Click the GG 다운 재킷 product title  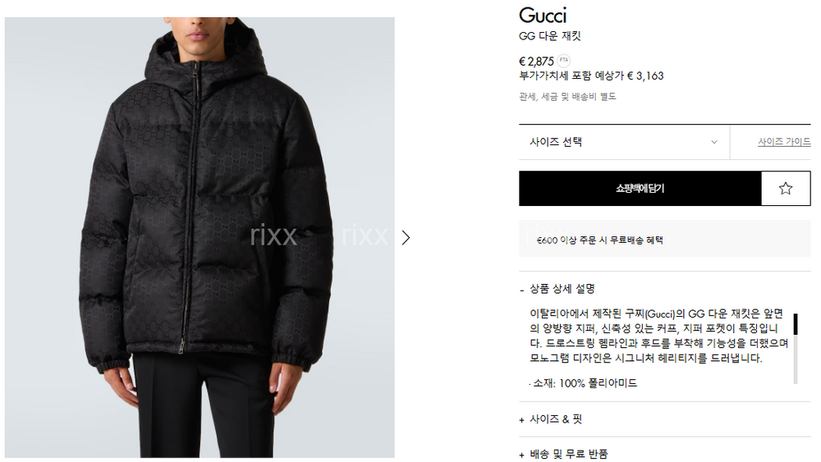(x=550, y=36)
